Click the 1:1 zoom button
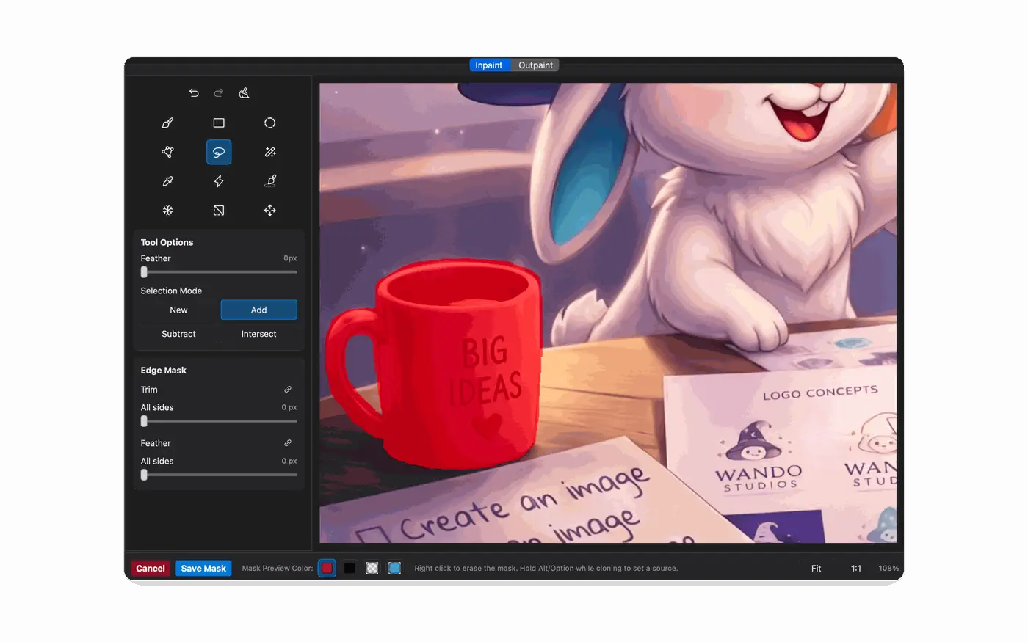Viewport: 1028px width, 642px height. click(856, 569)
